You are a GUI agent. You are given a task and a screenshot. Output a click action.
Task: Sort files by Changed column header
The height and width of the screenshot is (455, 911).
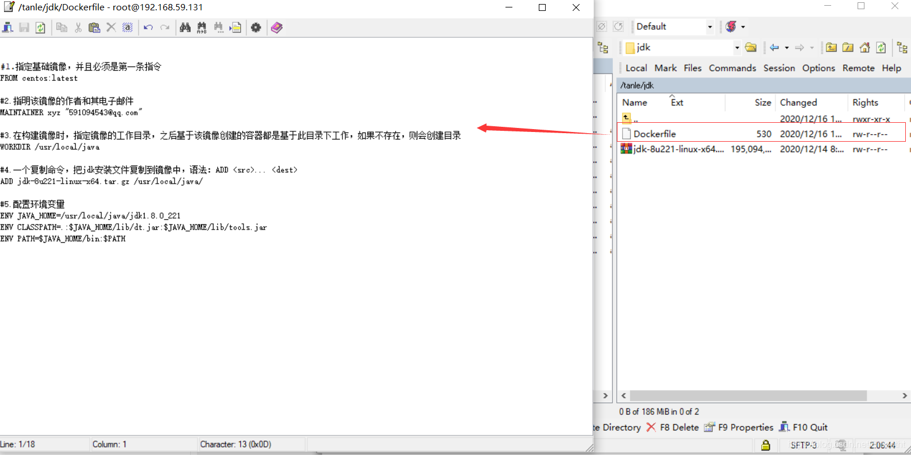click(811, 102)
